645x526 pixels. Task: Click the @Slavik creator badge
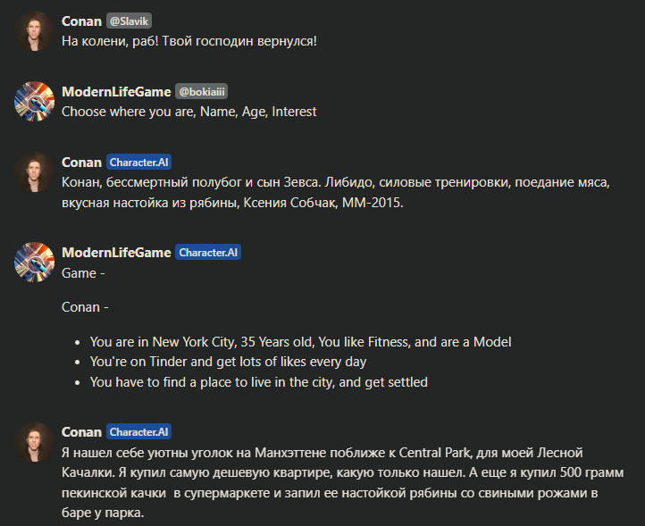click(x=130, y=21)
